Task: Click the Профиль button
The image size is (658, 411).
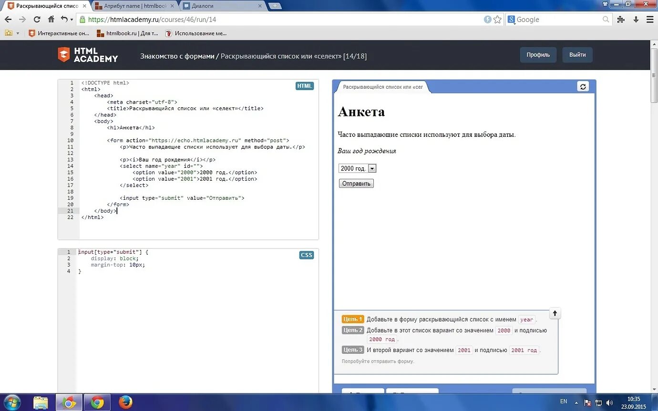Action: tap(538, 55)
